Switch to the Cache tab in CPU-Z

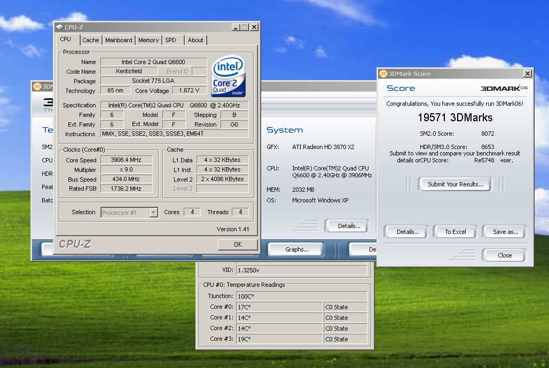point(91,40)
